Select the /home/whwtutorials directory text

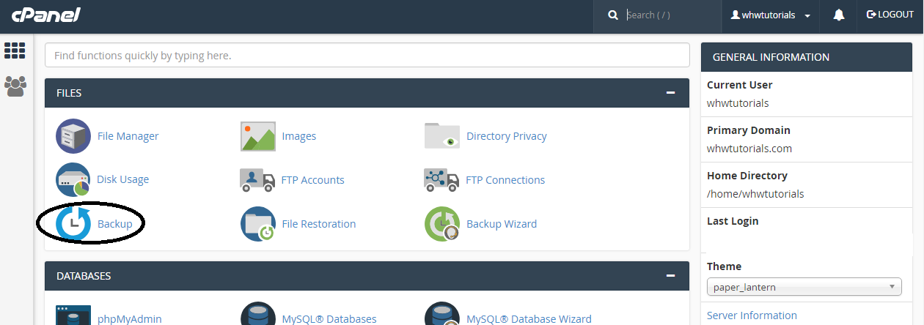(755, 194)
